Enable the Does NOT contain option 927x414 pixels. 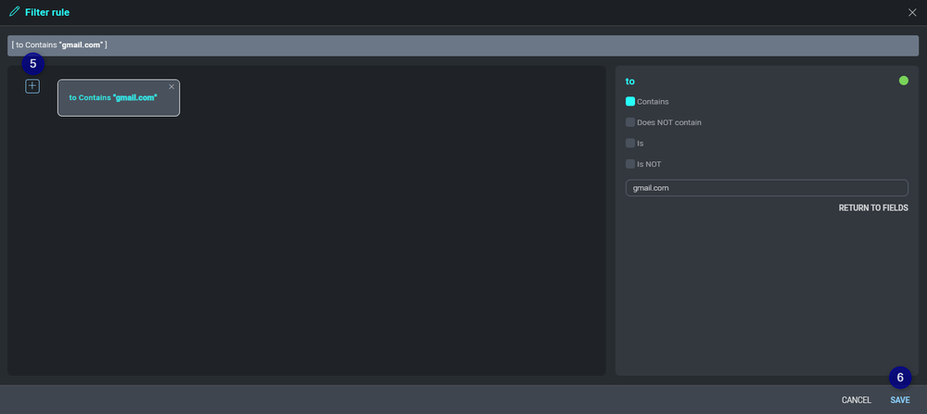point(630,122)
